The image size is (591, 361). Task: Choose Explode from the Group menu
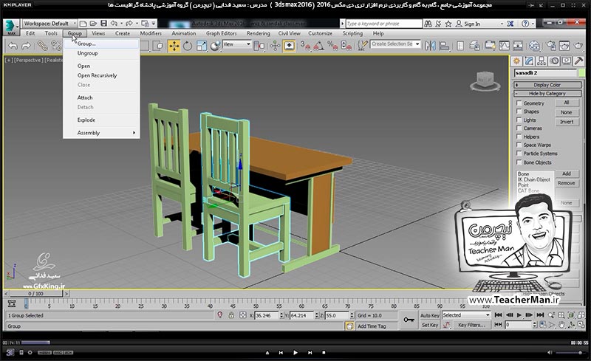[x=101, y=120]
